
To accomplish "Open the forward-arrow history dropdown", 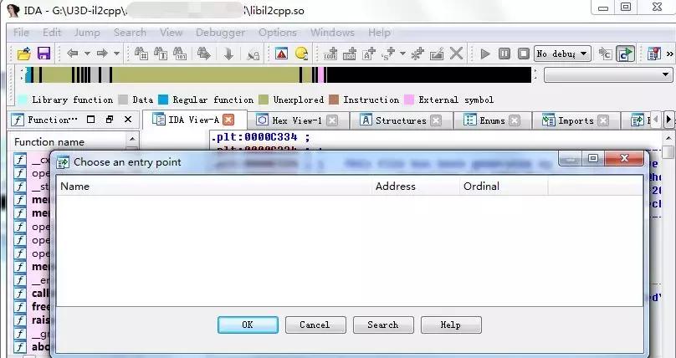I will (x=116, y=54).
